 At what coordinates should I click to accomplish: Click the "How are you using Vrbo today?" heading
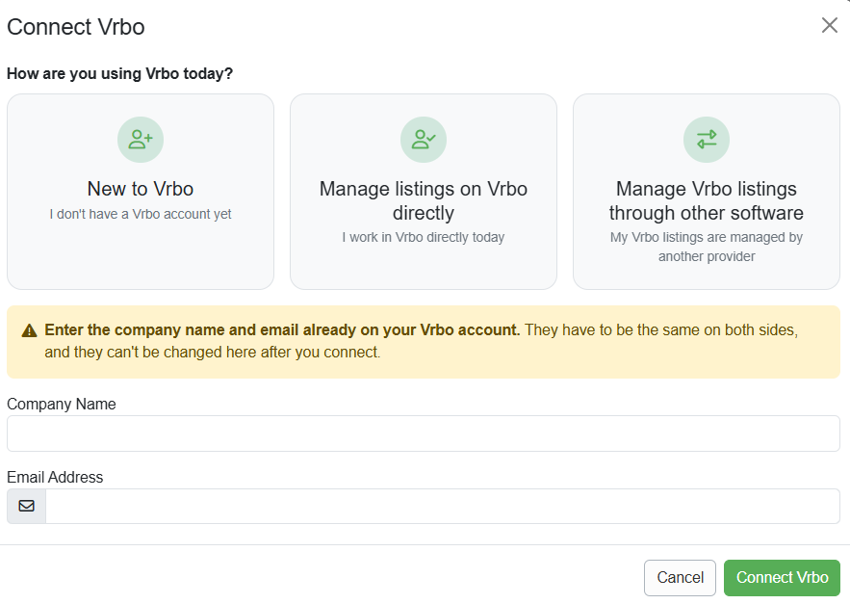coord(119,74)
